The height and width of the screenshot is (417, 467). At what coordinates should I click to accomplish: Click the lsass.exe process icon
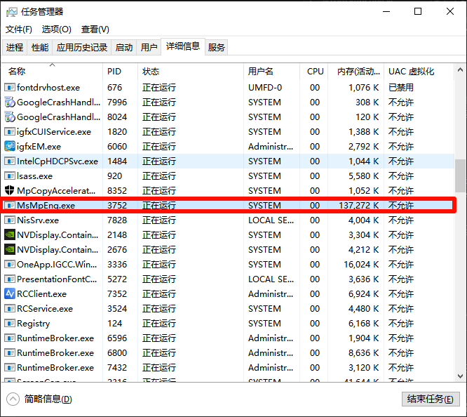(x=10, y=176)
